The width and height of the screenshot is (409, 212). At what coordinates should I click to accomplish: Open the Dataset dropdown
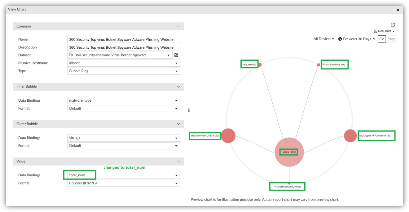pos(119,55)
